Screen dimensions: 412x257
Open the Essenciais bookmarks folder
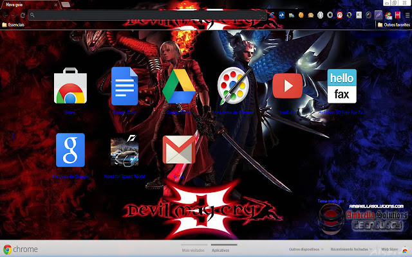click(13, 24)
